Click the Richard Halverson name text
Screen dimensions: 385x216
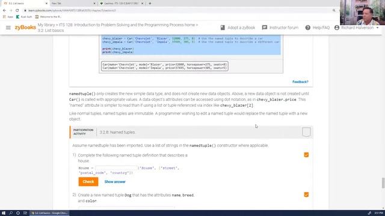click(x=357, y=28)
